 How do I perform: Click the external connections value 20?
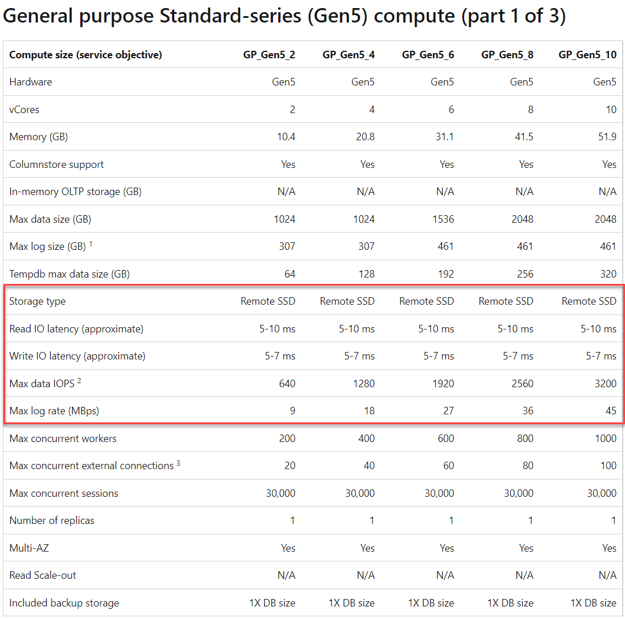click(290, 466)
